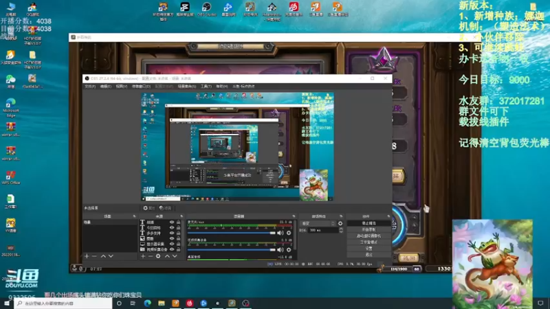Screen dimensions: 550x309
Task: Pop out the Scene Transitions dock panel
Action: pyautogui.click(x=341, y=216)
